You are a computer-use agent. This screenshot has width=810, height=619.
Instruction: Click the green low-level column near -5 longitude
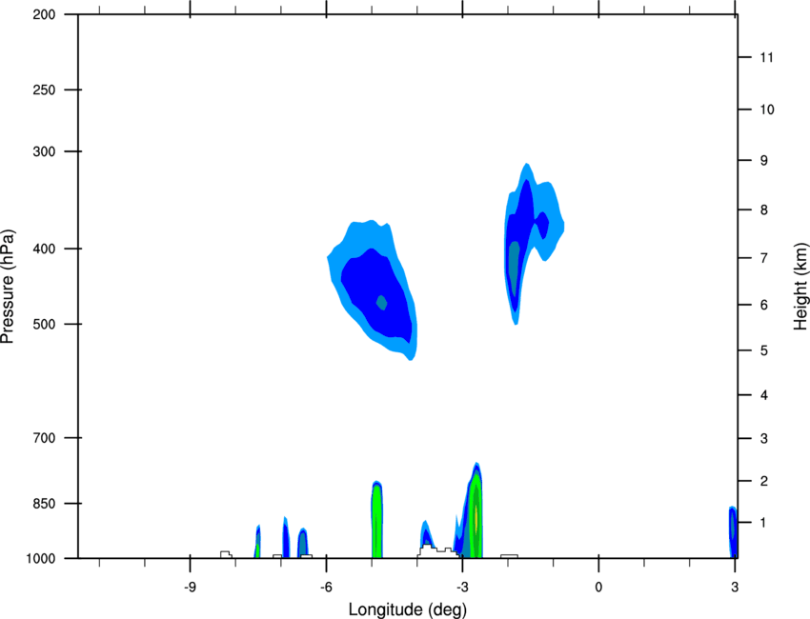pos(377,519)
